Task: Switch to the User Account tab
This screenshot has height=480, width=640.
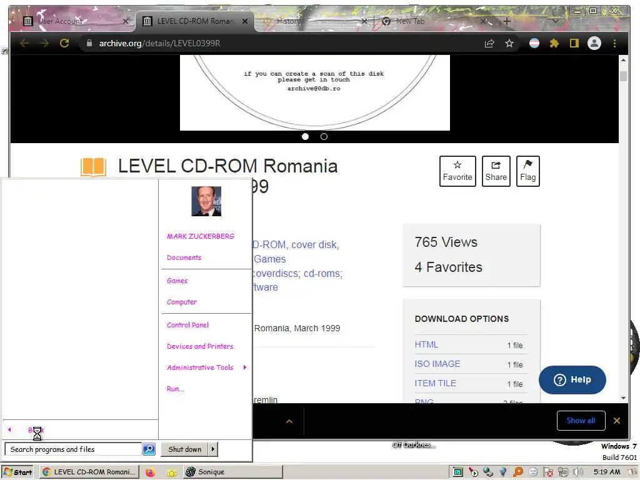Action: click(74, 21)
